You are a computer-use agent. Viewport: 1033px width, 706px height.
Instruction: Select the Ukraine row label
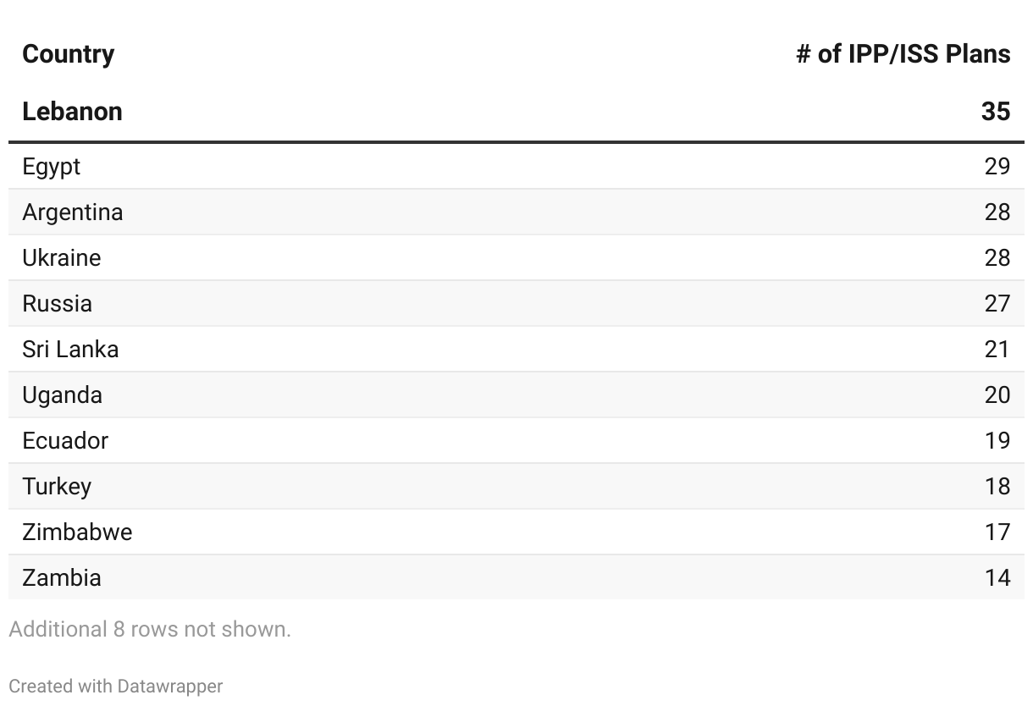pos(61,258)
